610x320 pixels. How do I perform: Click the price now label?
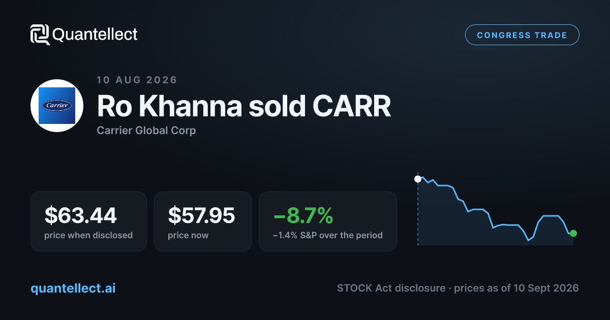tap(188, 235)
